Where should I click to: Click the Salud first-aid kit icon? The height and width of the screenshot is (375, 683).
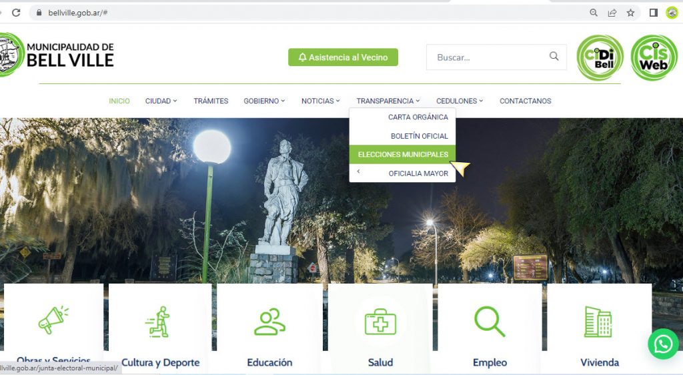pos(380,322)
